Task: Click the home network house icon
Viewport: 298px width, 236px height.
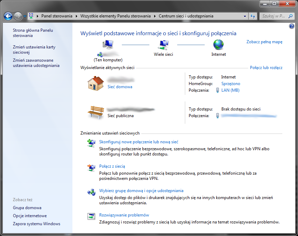Action: click(x=95, y=83)
